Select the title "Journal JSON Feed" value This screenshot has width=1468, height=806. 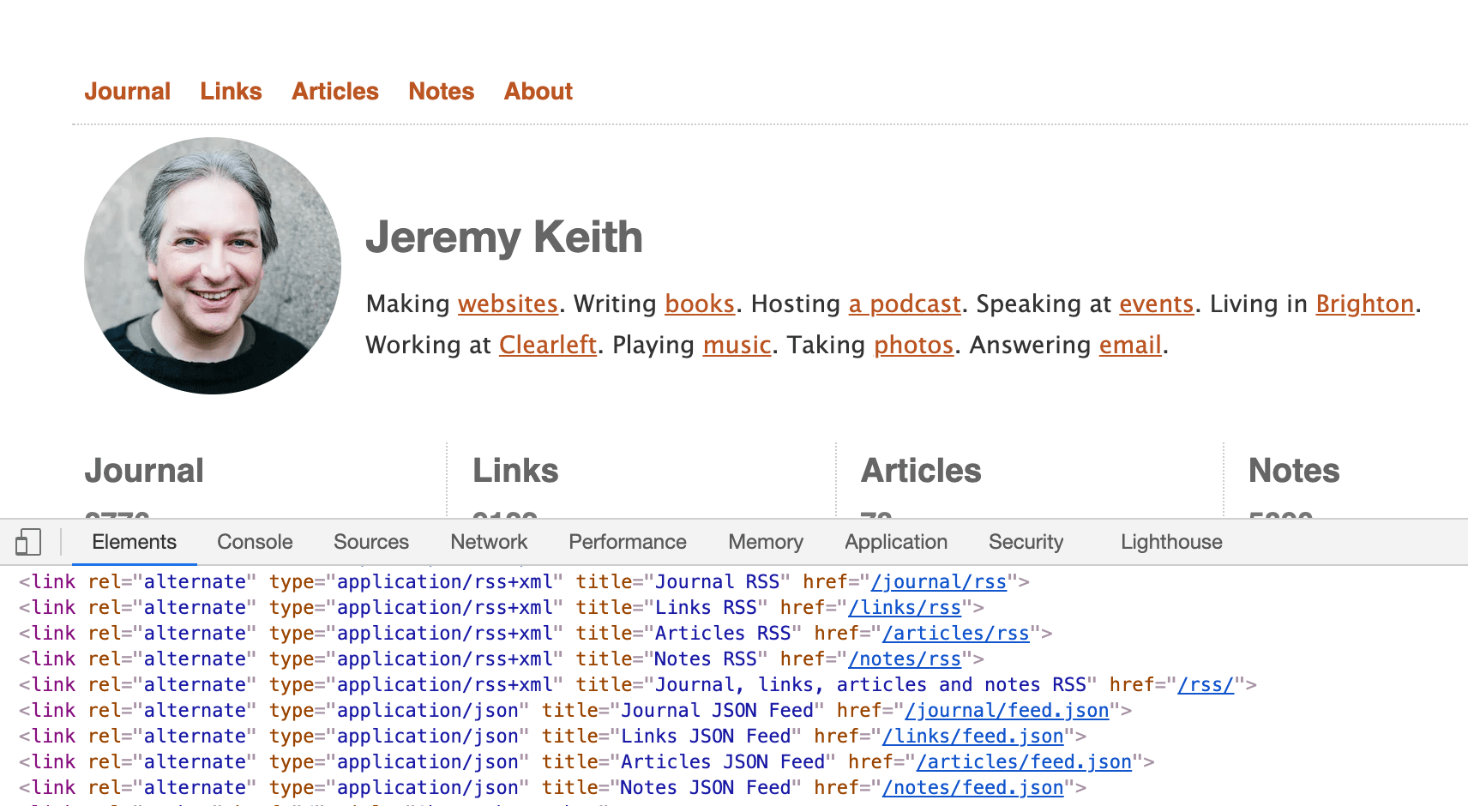click(717, 711)
